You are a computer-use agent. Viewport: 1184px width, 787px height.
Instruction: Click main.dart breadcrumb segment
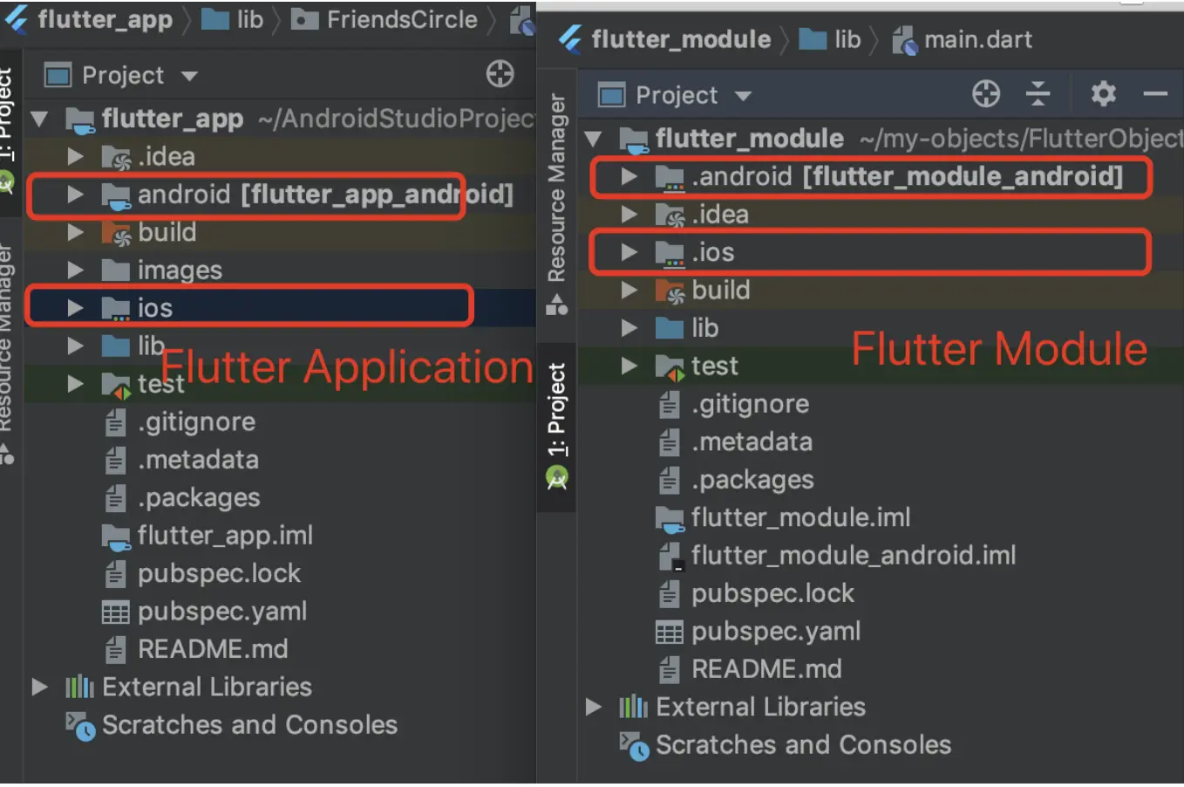click(x=978, y=39)
